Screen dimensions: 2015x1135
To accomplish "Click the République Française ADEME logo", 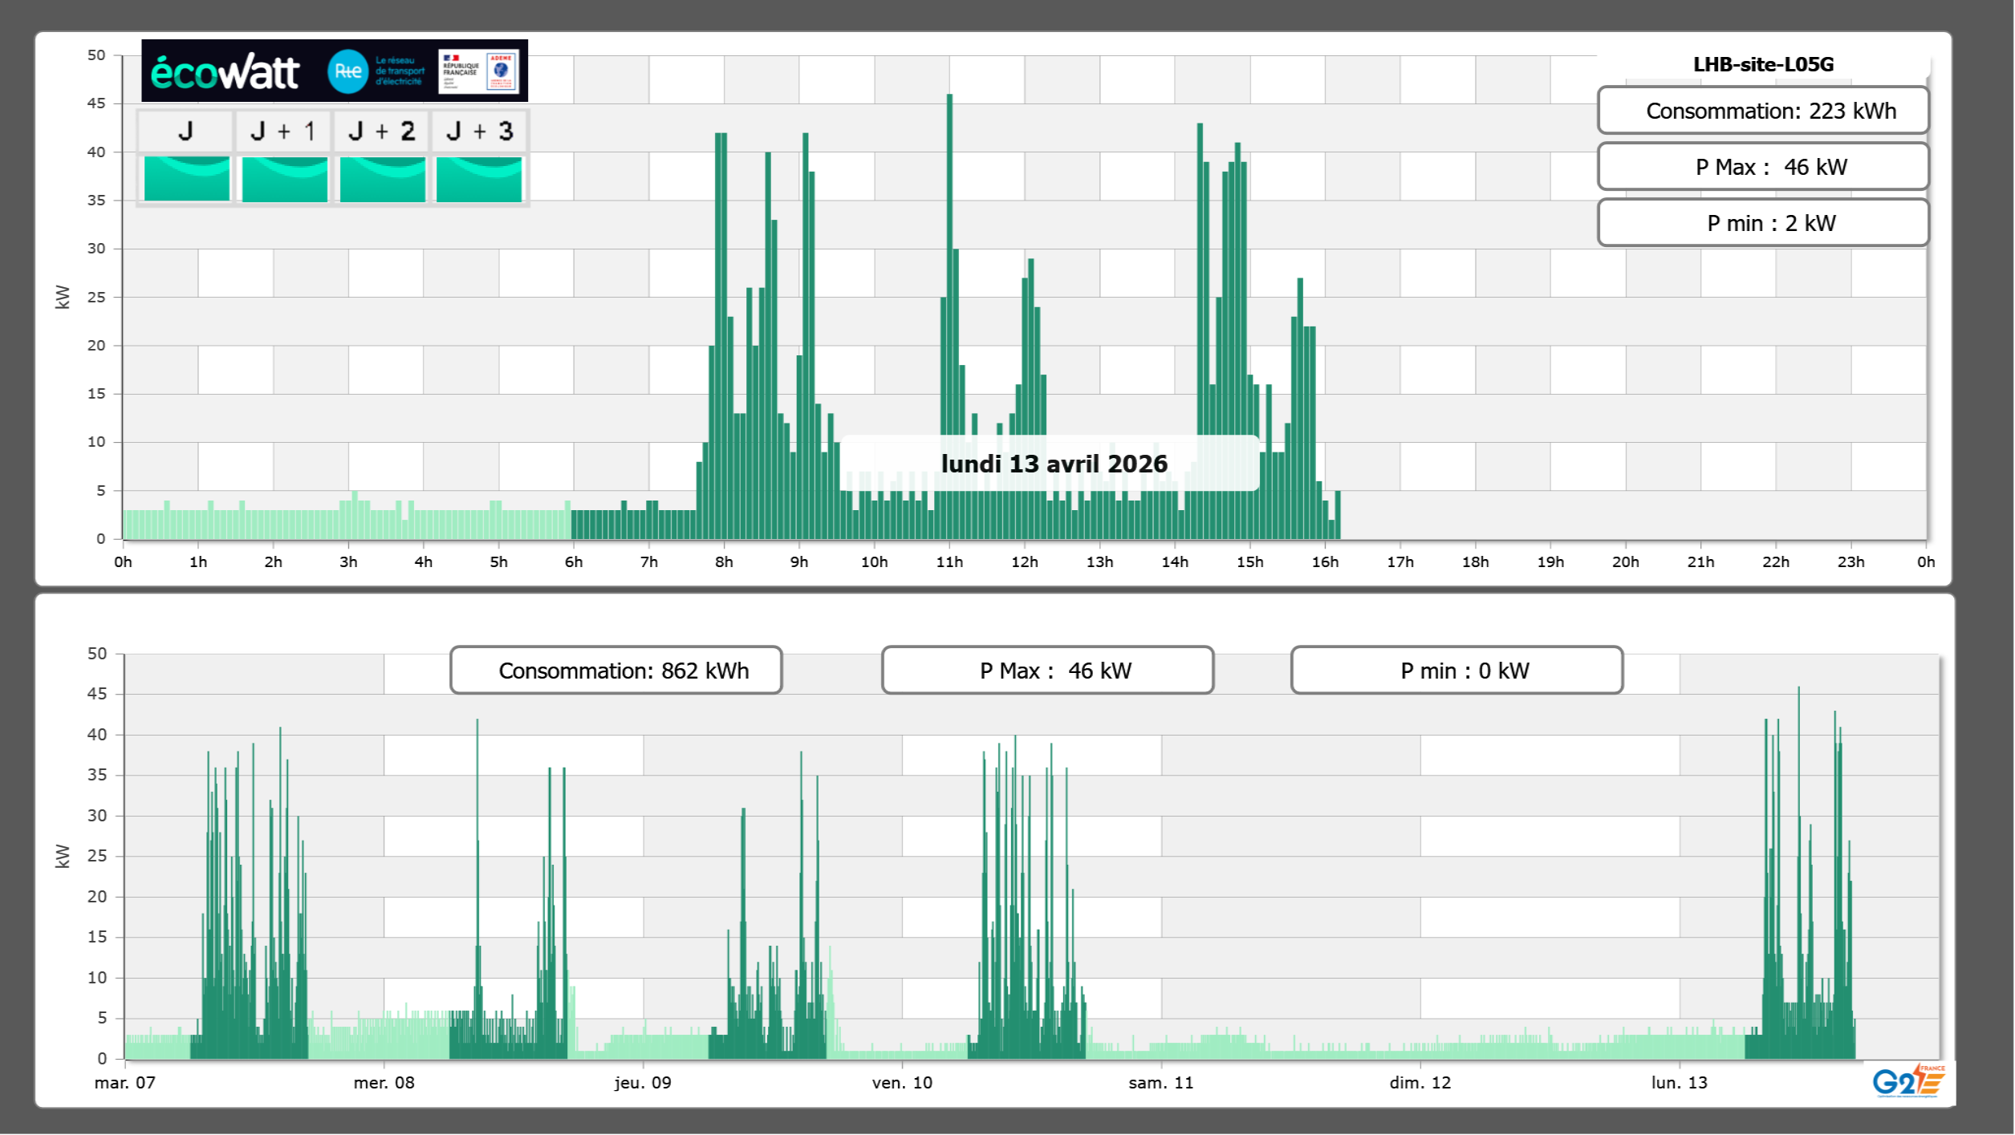I will [x=479, y=71].
